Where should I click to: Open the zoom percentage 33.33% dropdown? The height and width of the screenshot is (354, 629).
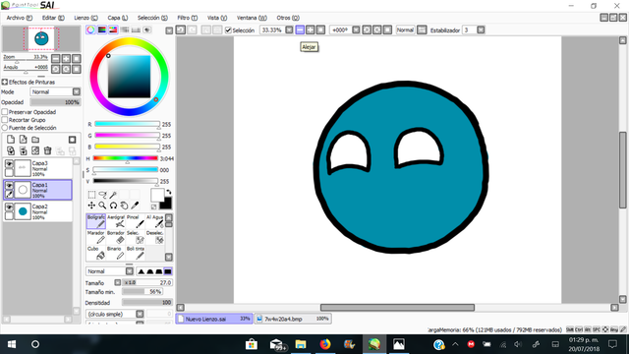click(x=289, y=30)
